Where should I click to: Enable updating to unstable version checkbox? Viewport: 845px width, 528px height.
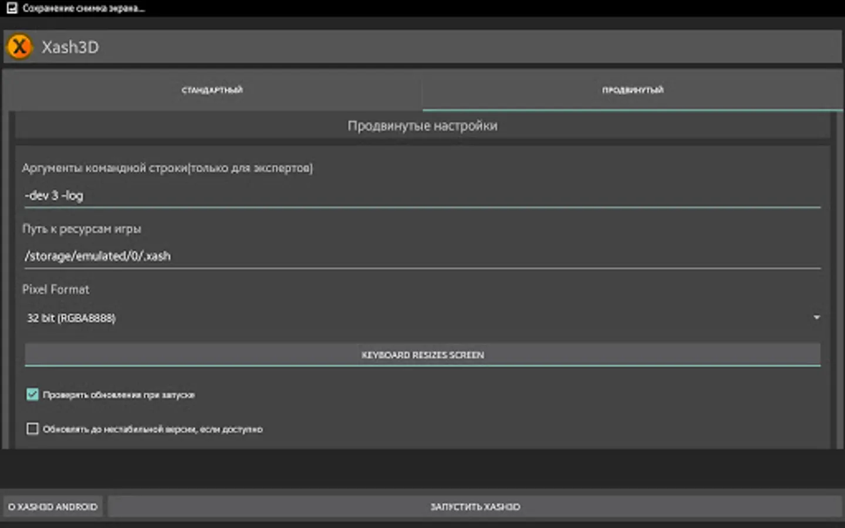32,429
